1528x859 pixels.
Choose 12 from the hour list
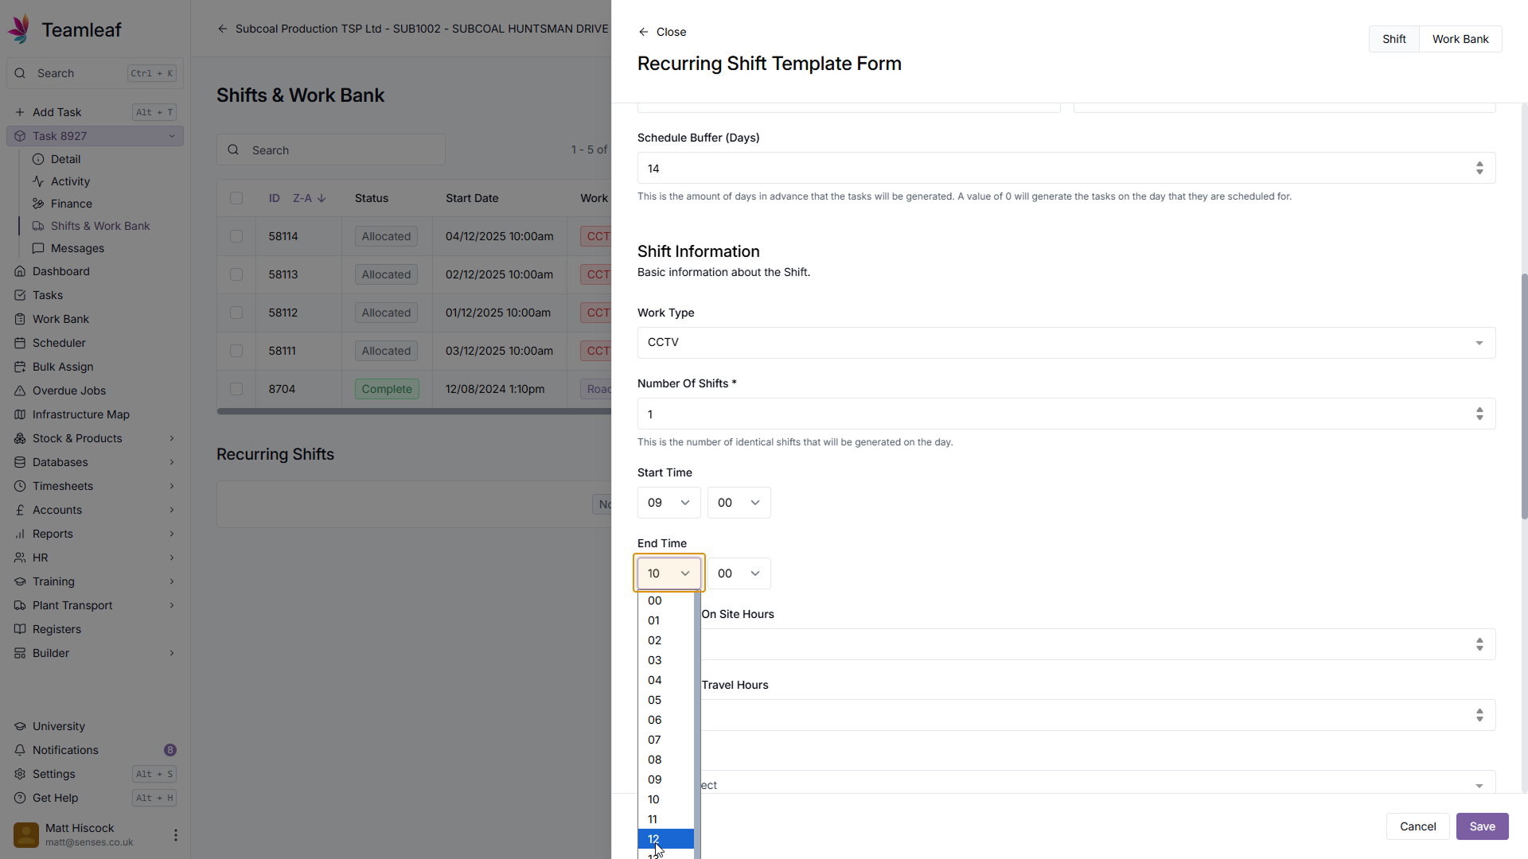coord(665,839)
